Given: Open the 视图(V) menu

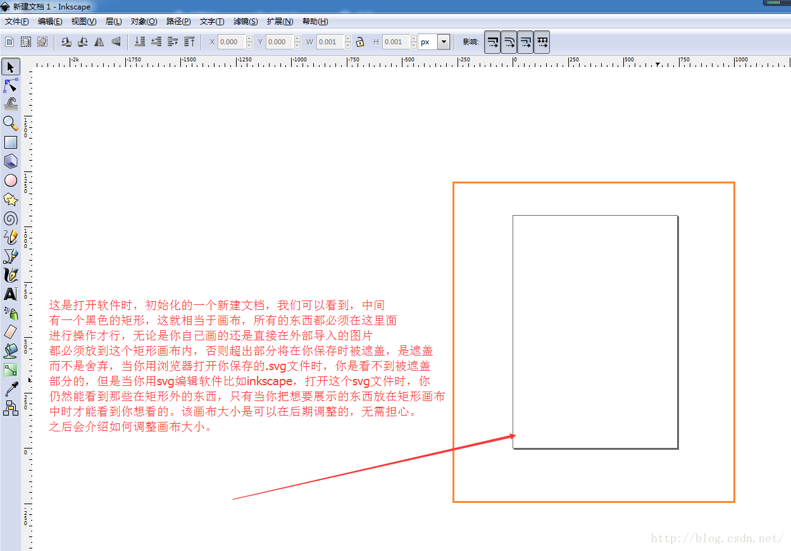Looking at the screenshot, I should click(84, 22).
